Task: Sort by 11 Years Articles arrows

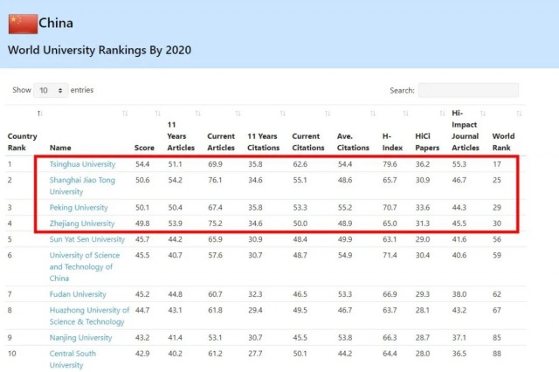Action: pos(198,114)
